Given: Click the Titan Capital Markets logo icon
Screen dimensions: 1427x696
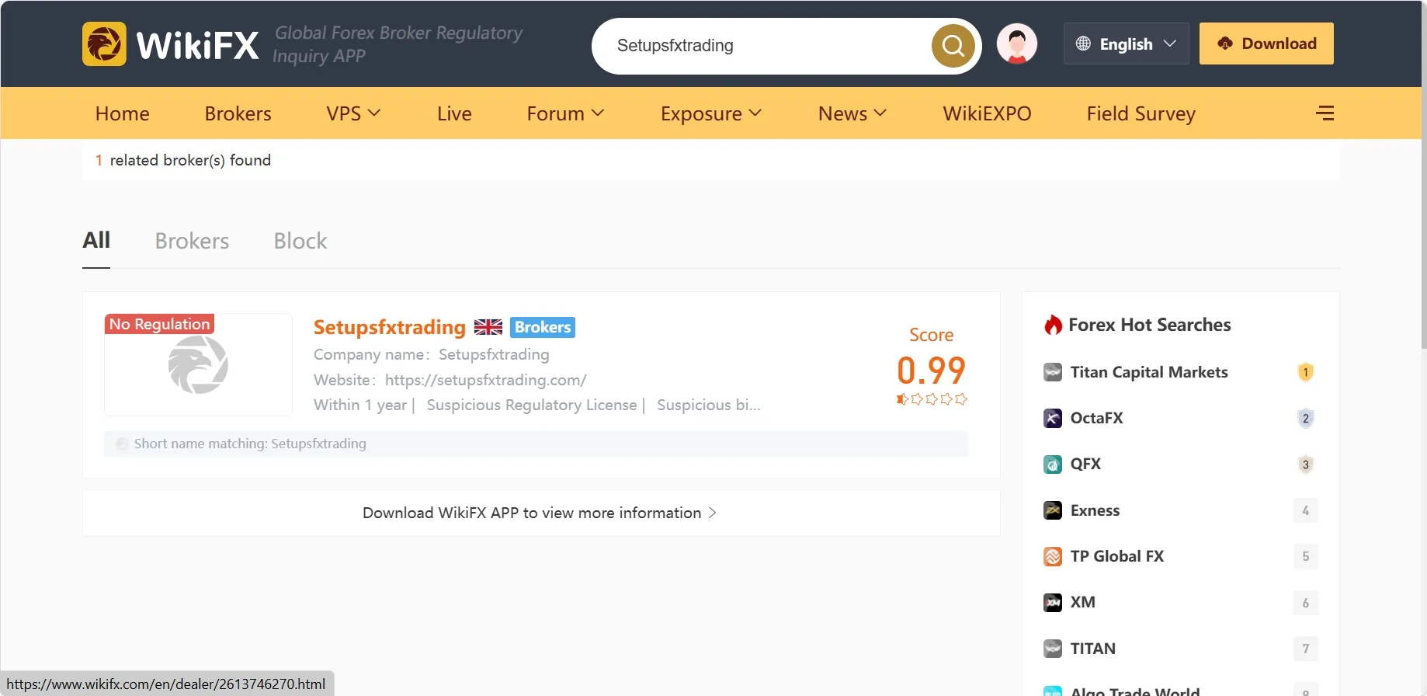Looking at the screenshot, I should (x=1053, y=372).
